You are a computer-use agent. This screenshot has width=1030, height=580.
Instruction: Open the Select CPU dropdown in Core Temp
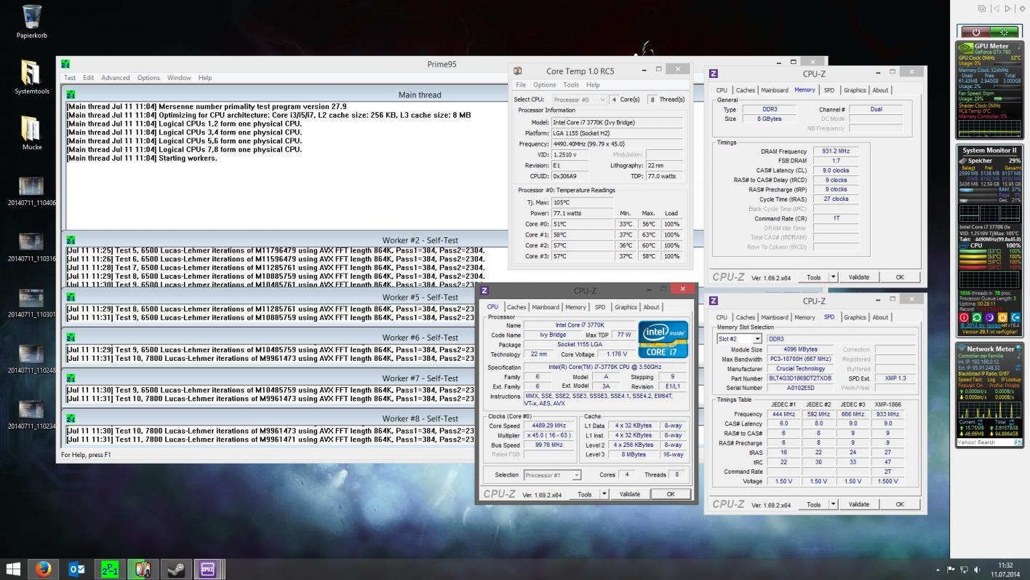coord(579,100)
